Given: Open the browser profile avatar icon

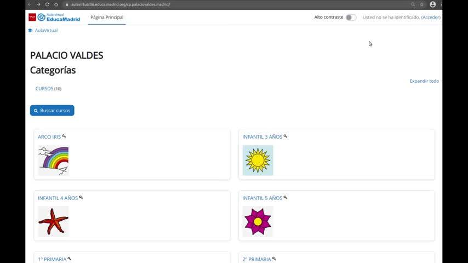Looking at the screenshot, I should [x=432, y=4].
